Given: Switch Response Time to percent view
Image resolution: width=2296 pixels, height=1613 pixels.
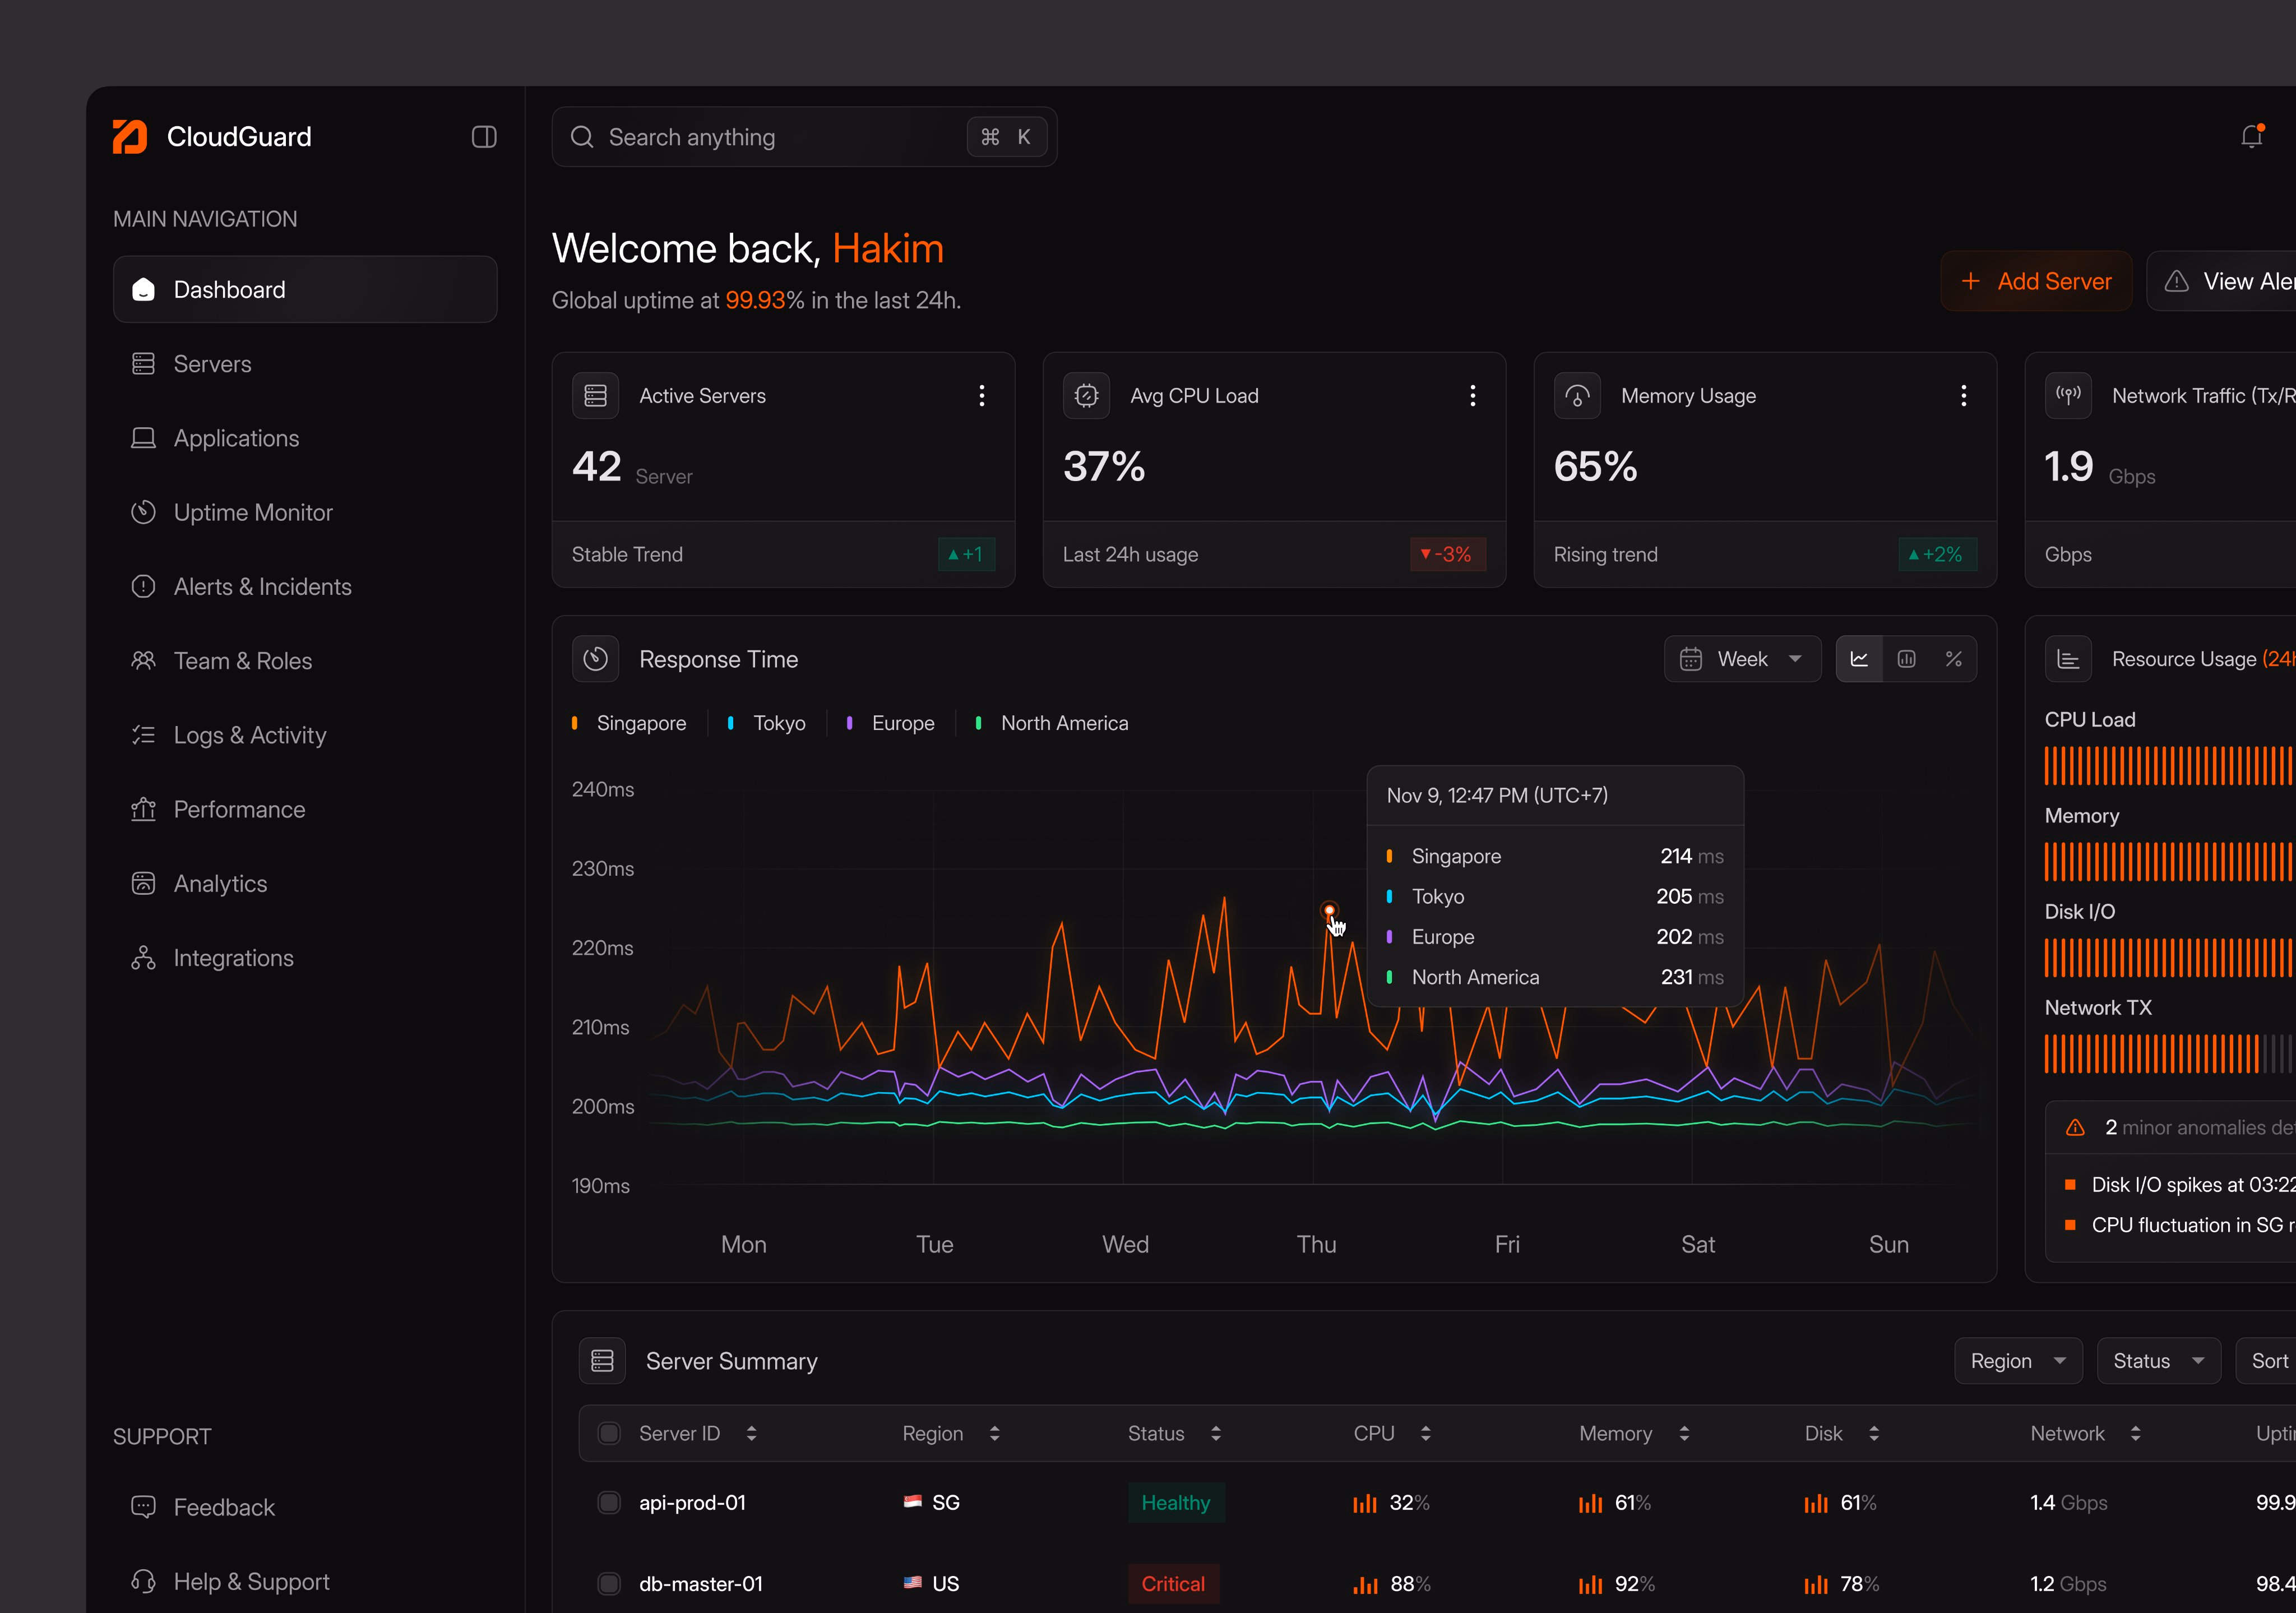Looking at the screenshot, I should 1953,659.
